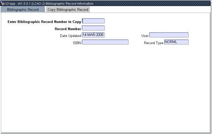Click the 'Record Number' label

pos(68,29)
